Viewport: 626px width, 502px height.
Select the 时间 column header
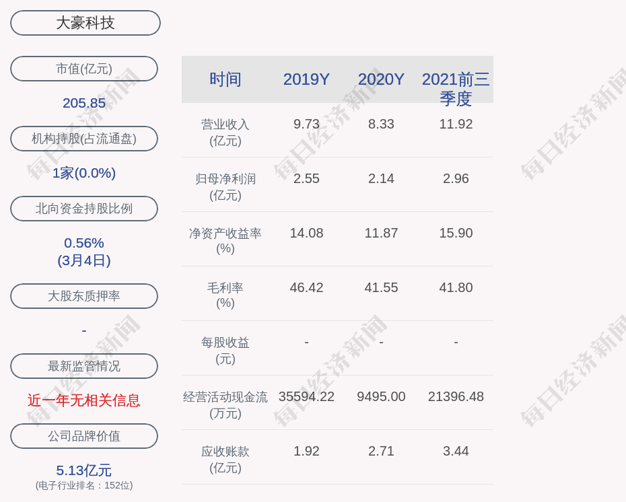point(225,79)
